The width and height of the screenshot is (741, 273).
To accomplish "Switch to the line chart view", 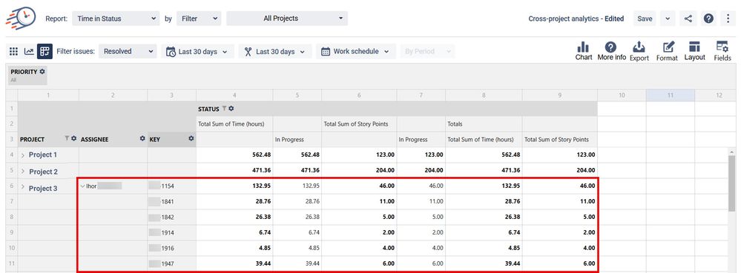I will point(29,51).
